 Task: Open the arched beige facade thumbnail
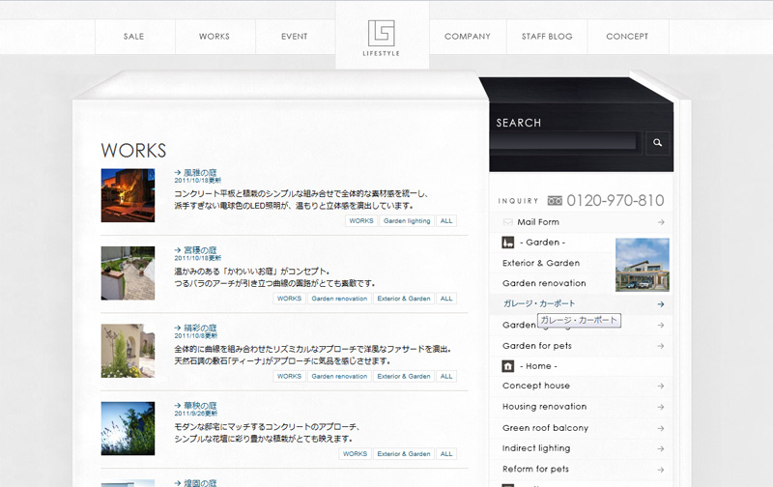[128, 351]
